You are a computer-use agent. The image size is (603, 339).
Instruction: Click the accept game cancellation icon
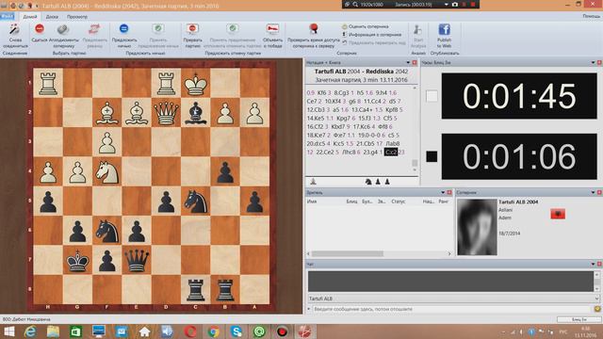point(233,28)
